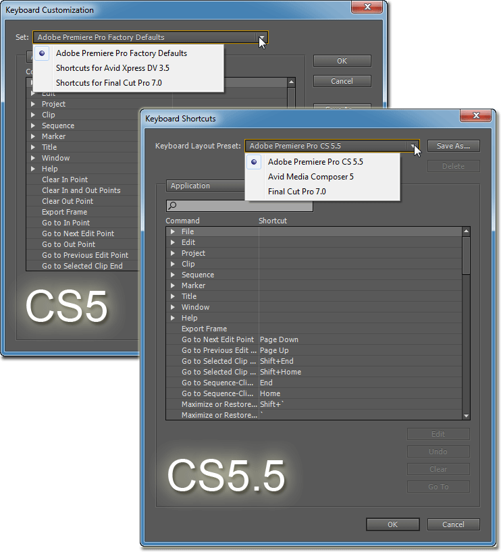The height and width of the screenshot is (552, 501).
Task: Expand Window in Keyboard Customization list
Action: click(33, 158)
